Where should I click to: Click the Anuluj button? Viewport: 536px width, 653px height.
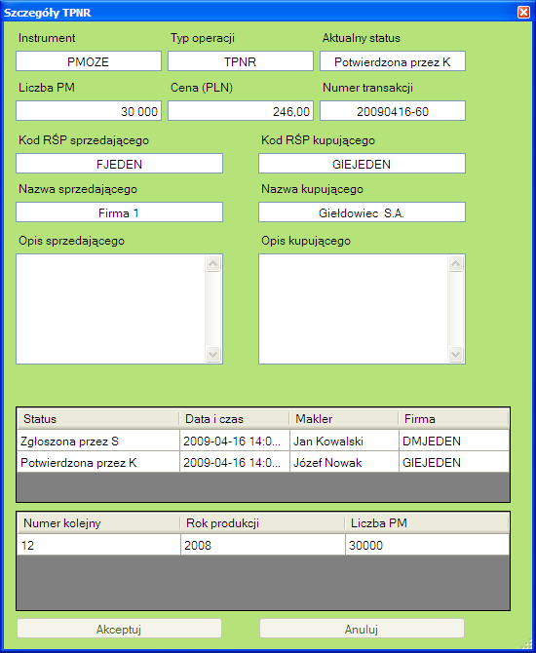click(362, 629)
